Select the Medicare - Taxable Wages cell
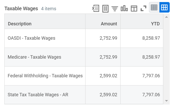This screenshot has width=172, height=107. pos(45,57)
